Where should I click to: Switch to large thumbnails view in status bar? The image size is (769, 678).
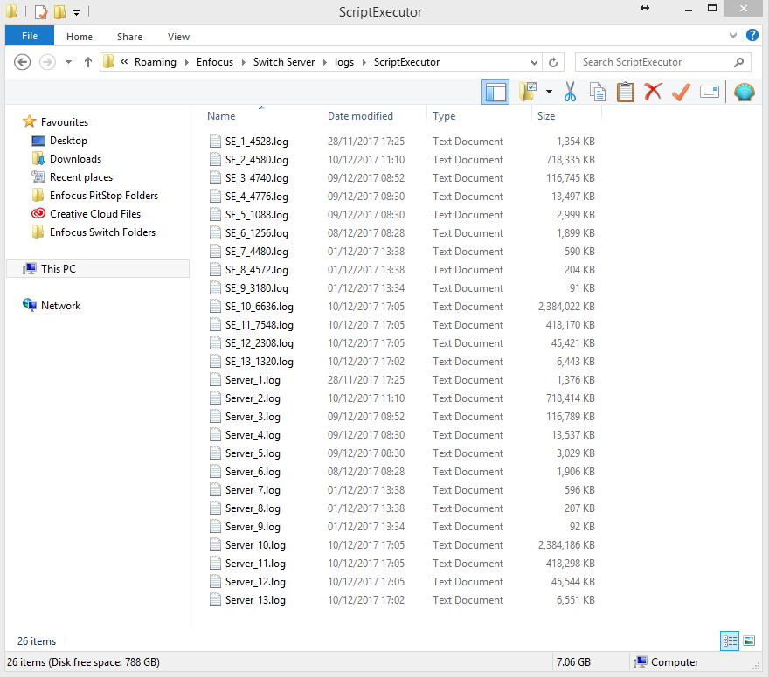coord(749,641)
